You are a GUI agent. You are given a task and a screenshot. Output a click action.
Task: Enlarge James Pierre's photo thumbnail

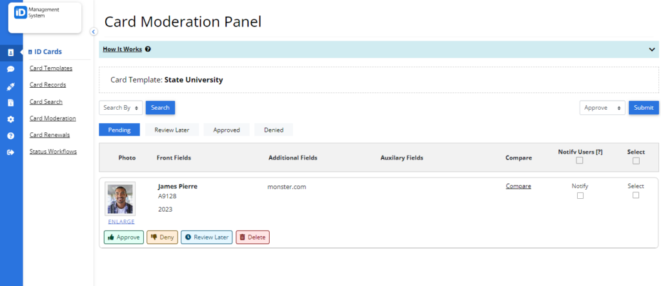click(121, 221)
